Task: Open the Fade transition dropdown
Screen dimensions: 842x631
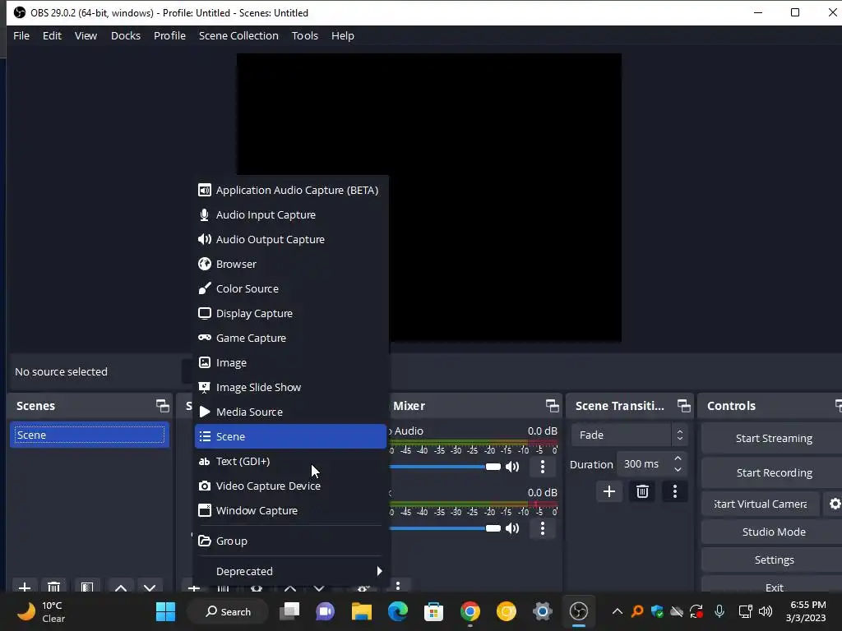Action: [629, 435]
